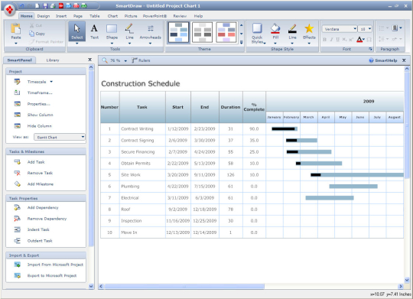Click the Fill paint bucket icon

[275, 28]
